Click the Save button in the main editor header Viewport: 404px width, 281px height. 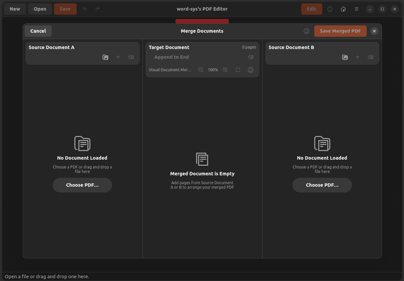point(65,9)
